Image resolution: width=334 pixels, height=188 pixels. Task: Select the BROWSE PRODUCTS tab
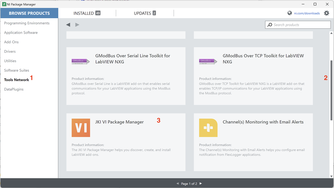point(29,13)
